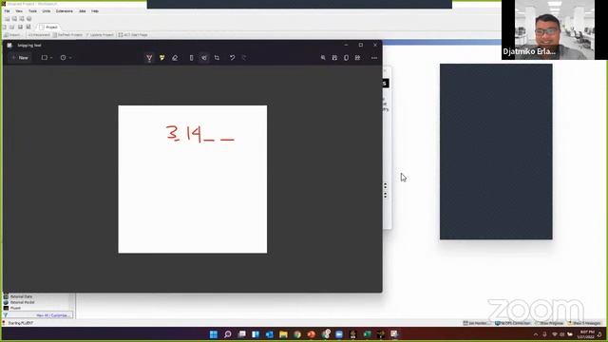Click Show 5 Messages in status bar
This screenshot has width=608, height=342.
click(584, 323)
